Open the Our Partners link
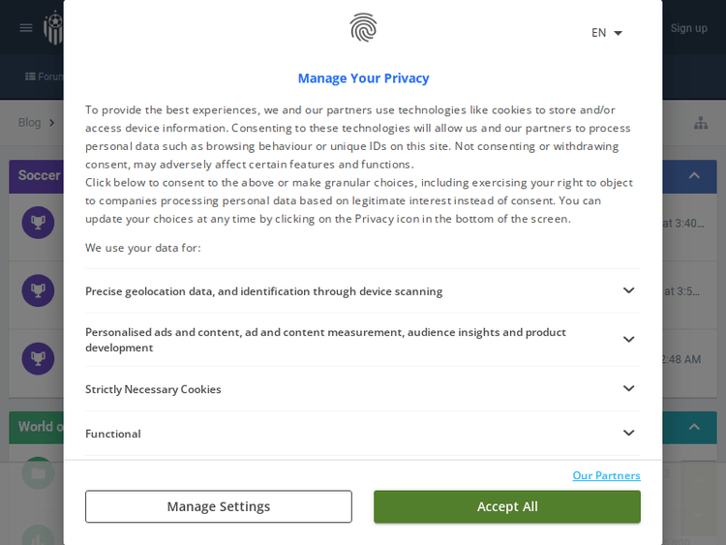This screenshot has width=726, height=545. [606, 475]
